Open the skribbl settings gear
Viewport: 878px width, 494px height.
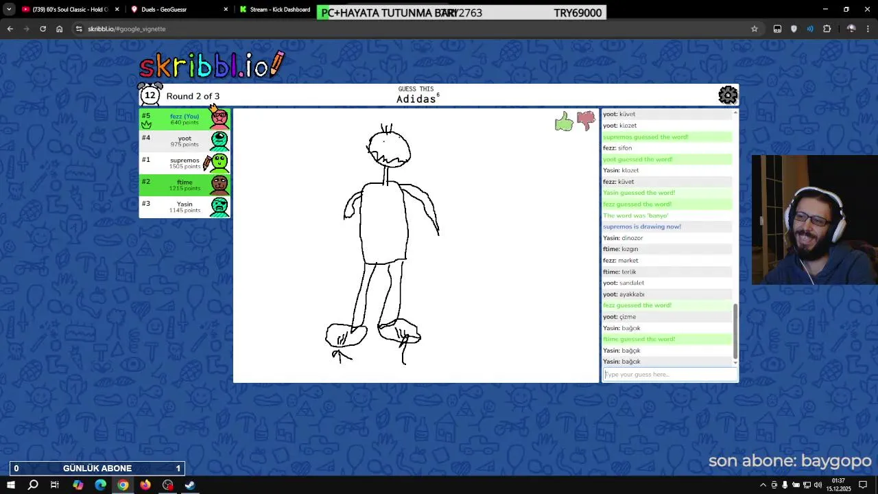click(x=728, y=95)
